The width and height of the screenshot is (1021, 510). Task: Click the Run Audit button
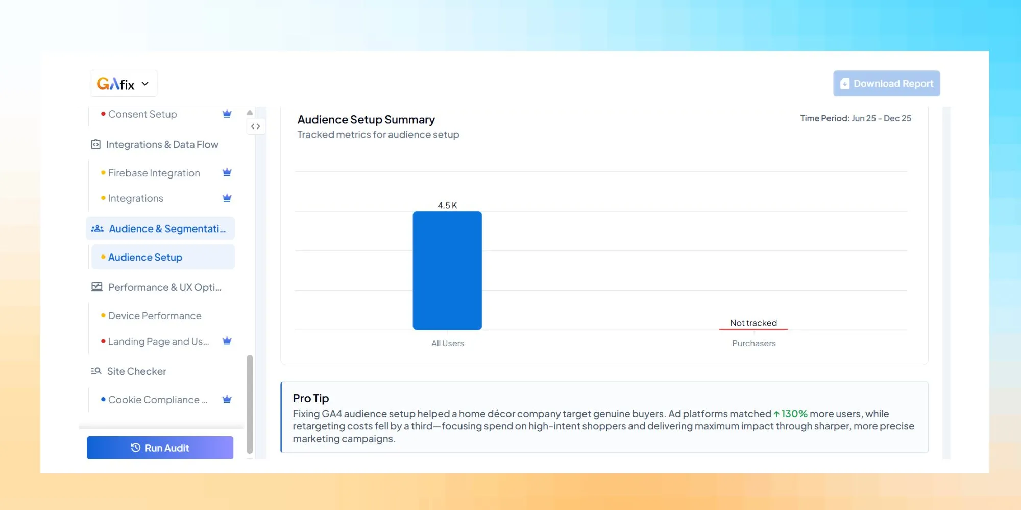click(160, 447)
